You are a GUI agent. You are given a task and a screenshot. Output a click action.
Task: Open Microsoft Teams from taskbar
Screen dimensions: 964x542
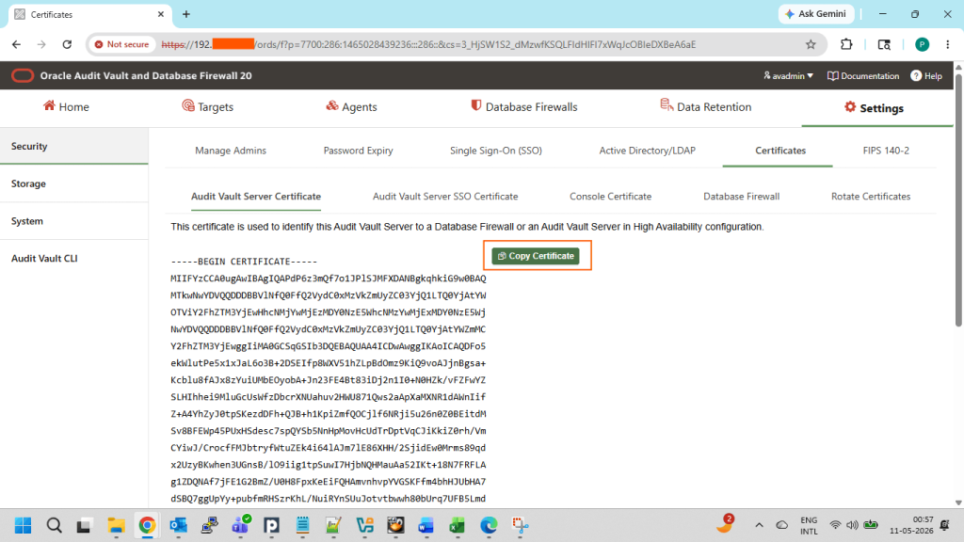pos(240,525)
